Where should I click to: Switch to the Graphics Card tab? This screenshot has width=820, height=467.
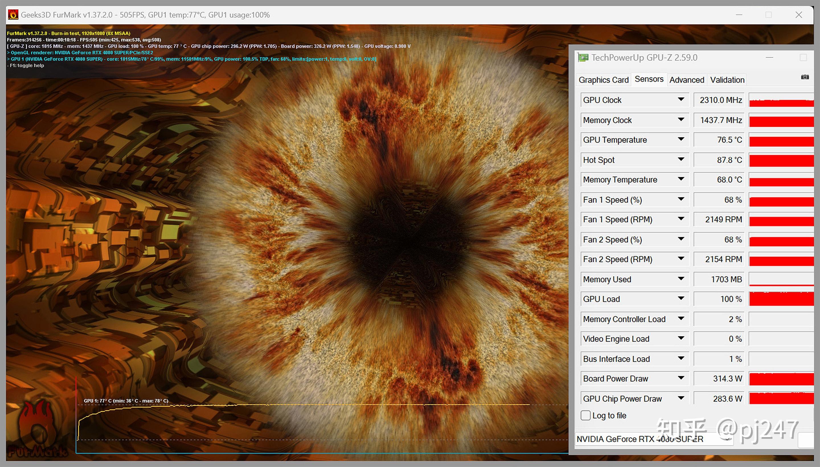603,80
